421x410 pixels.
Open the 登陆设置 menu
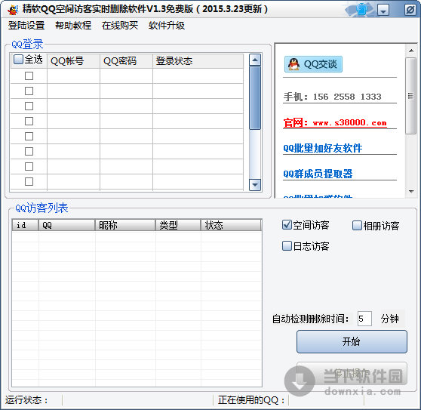26,26
